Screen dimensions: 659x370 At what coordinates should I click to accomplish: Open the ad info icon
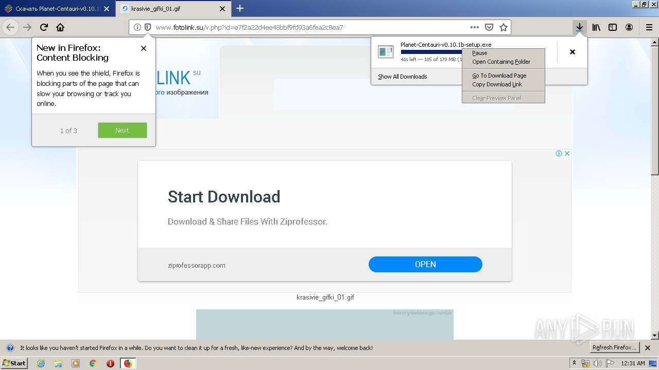[559, 153]
